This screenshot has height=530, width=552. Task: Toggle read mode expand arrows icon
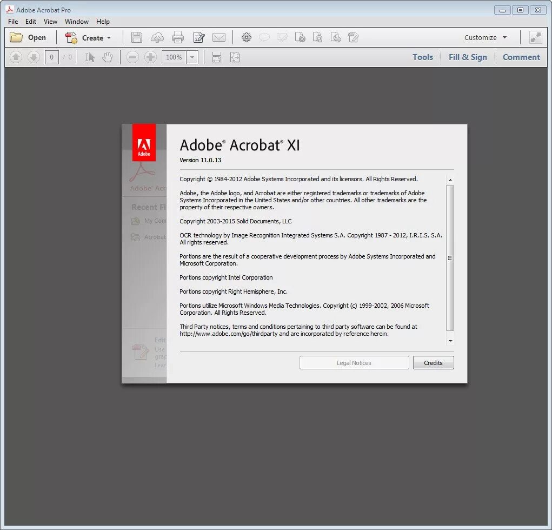point(535,37)
